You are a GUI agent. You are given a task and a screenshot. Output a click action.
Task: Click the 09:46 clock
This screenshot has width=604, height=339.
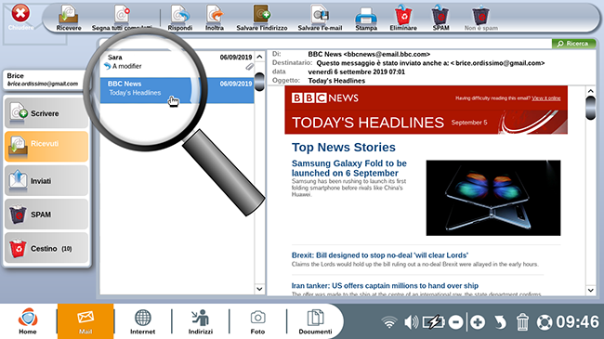[577, 322]
